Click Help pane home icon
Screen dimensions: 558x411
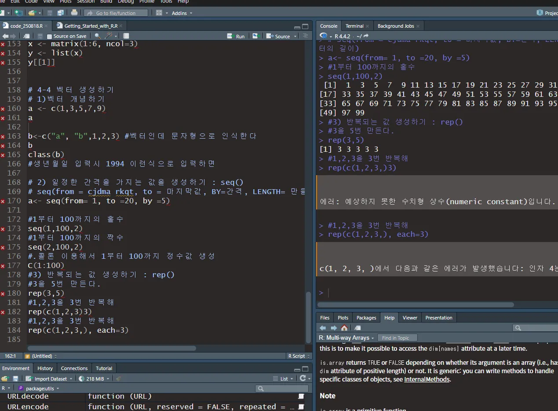(x=344, y=328)
